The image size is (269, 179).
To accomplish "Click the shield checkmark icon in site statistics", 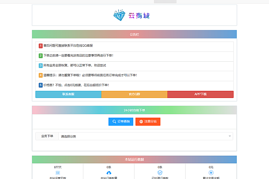I will coord(160,172).
